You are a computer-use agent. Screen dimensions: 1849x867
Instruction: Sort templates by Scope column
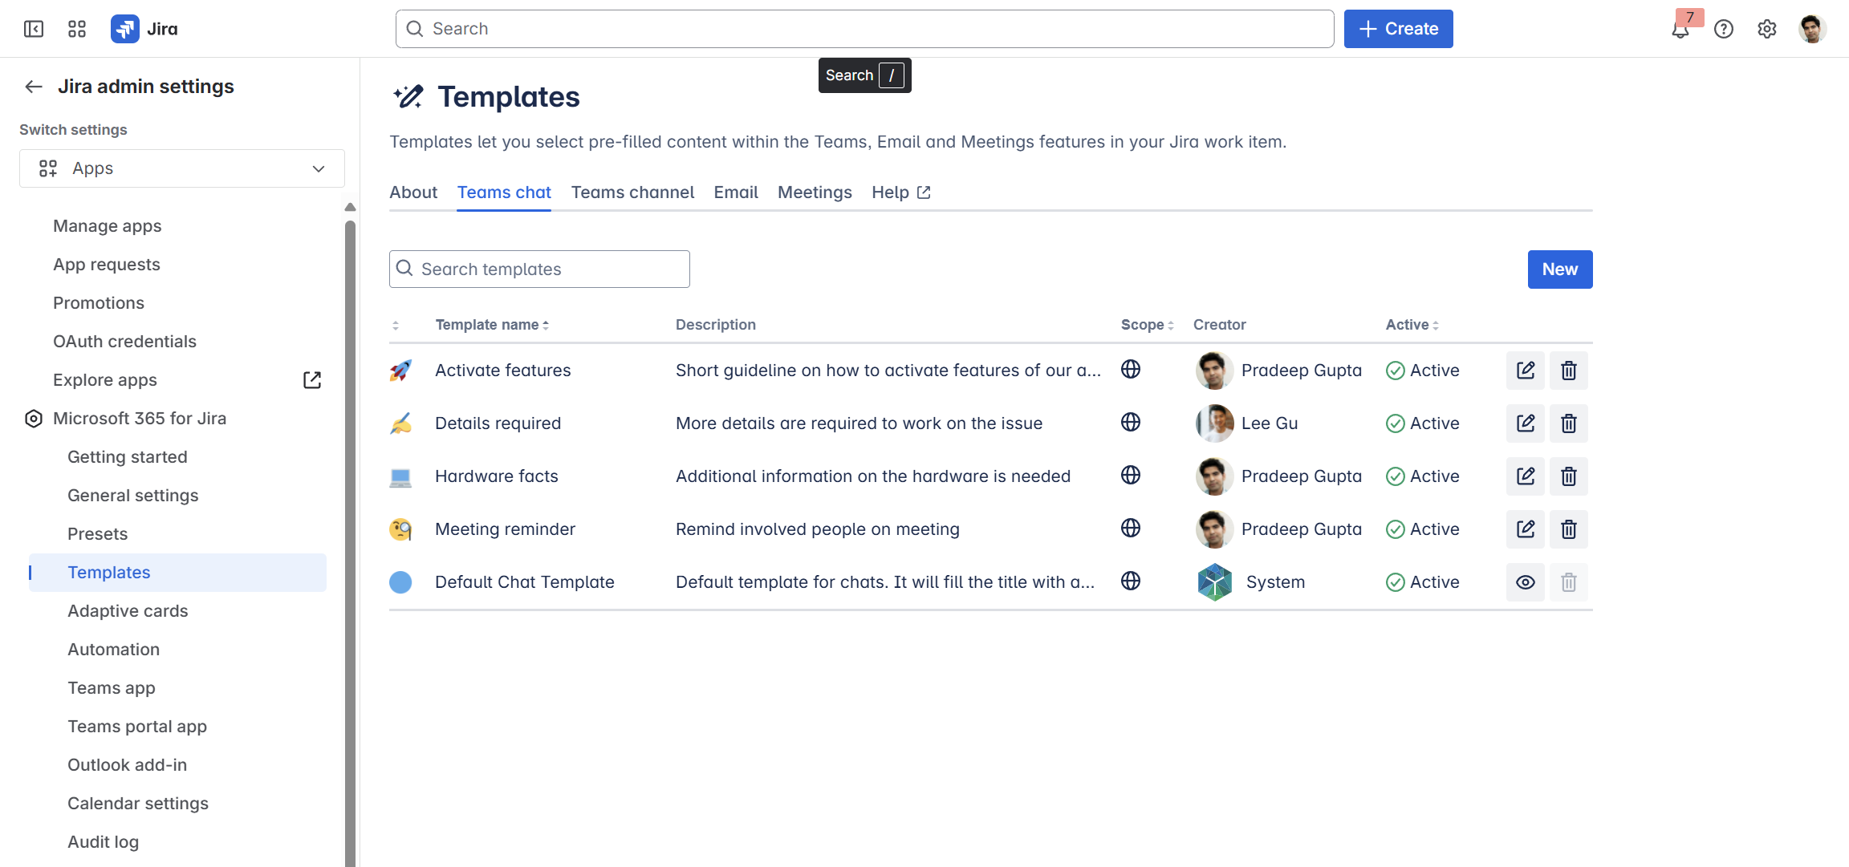click(1147, 325)
